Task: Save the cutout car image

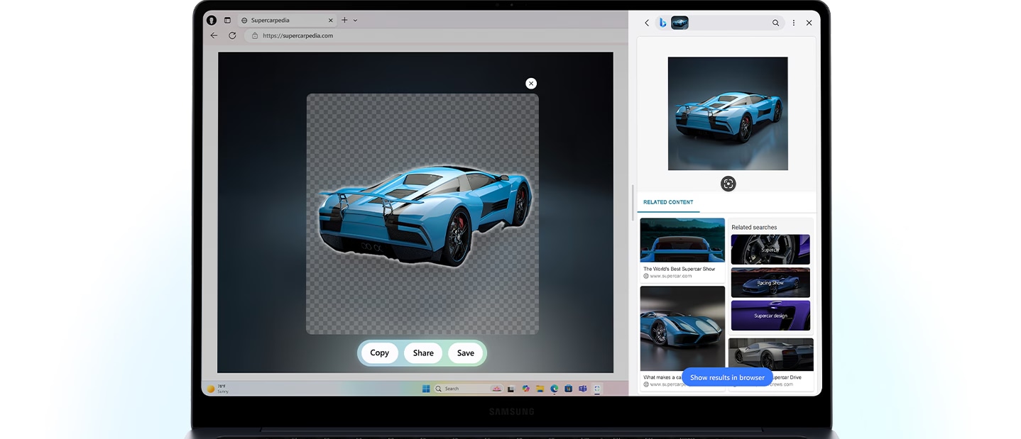Action: [x=466, y=353]
